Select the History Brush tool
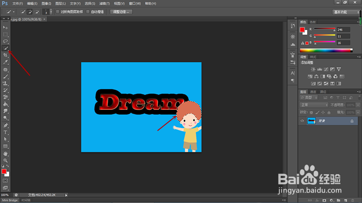 tap(5, 90)
